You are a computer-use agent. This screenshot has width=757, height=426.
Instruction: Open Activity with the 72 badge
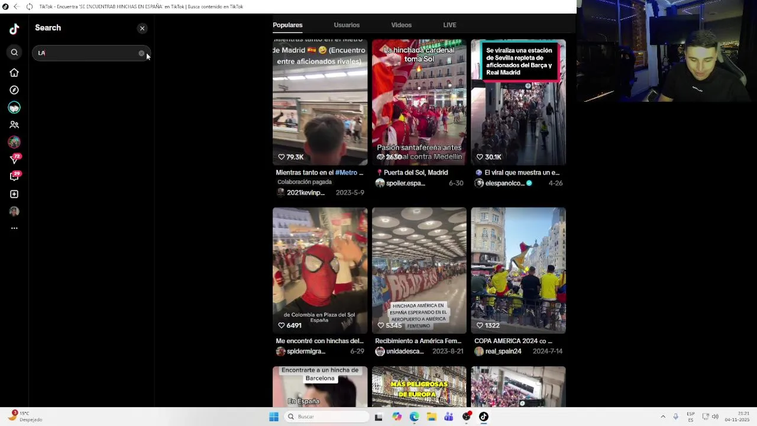14,159
